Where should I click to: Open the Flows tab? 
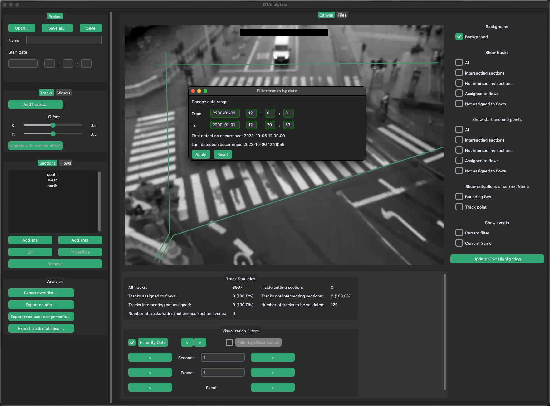[65, 163]
